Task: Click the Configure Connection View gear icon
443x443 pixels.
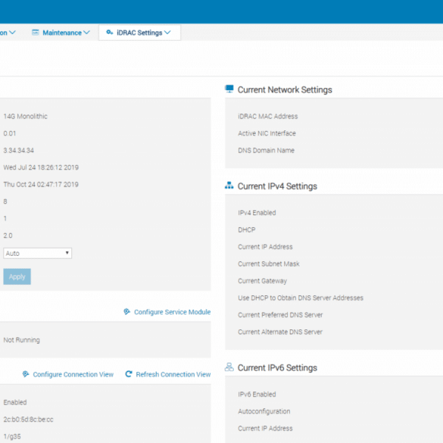Action: tap(26, 374)
